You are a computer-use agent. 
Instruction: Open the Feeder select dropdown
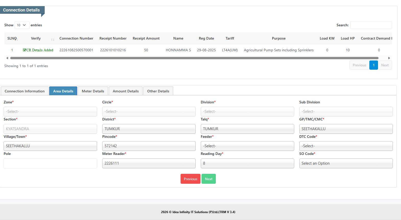[247, 146]
